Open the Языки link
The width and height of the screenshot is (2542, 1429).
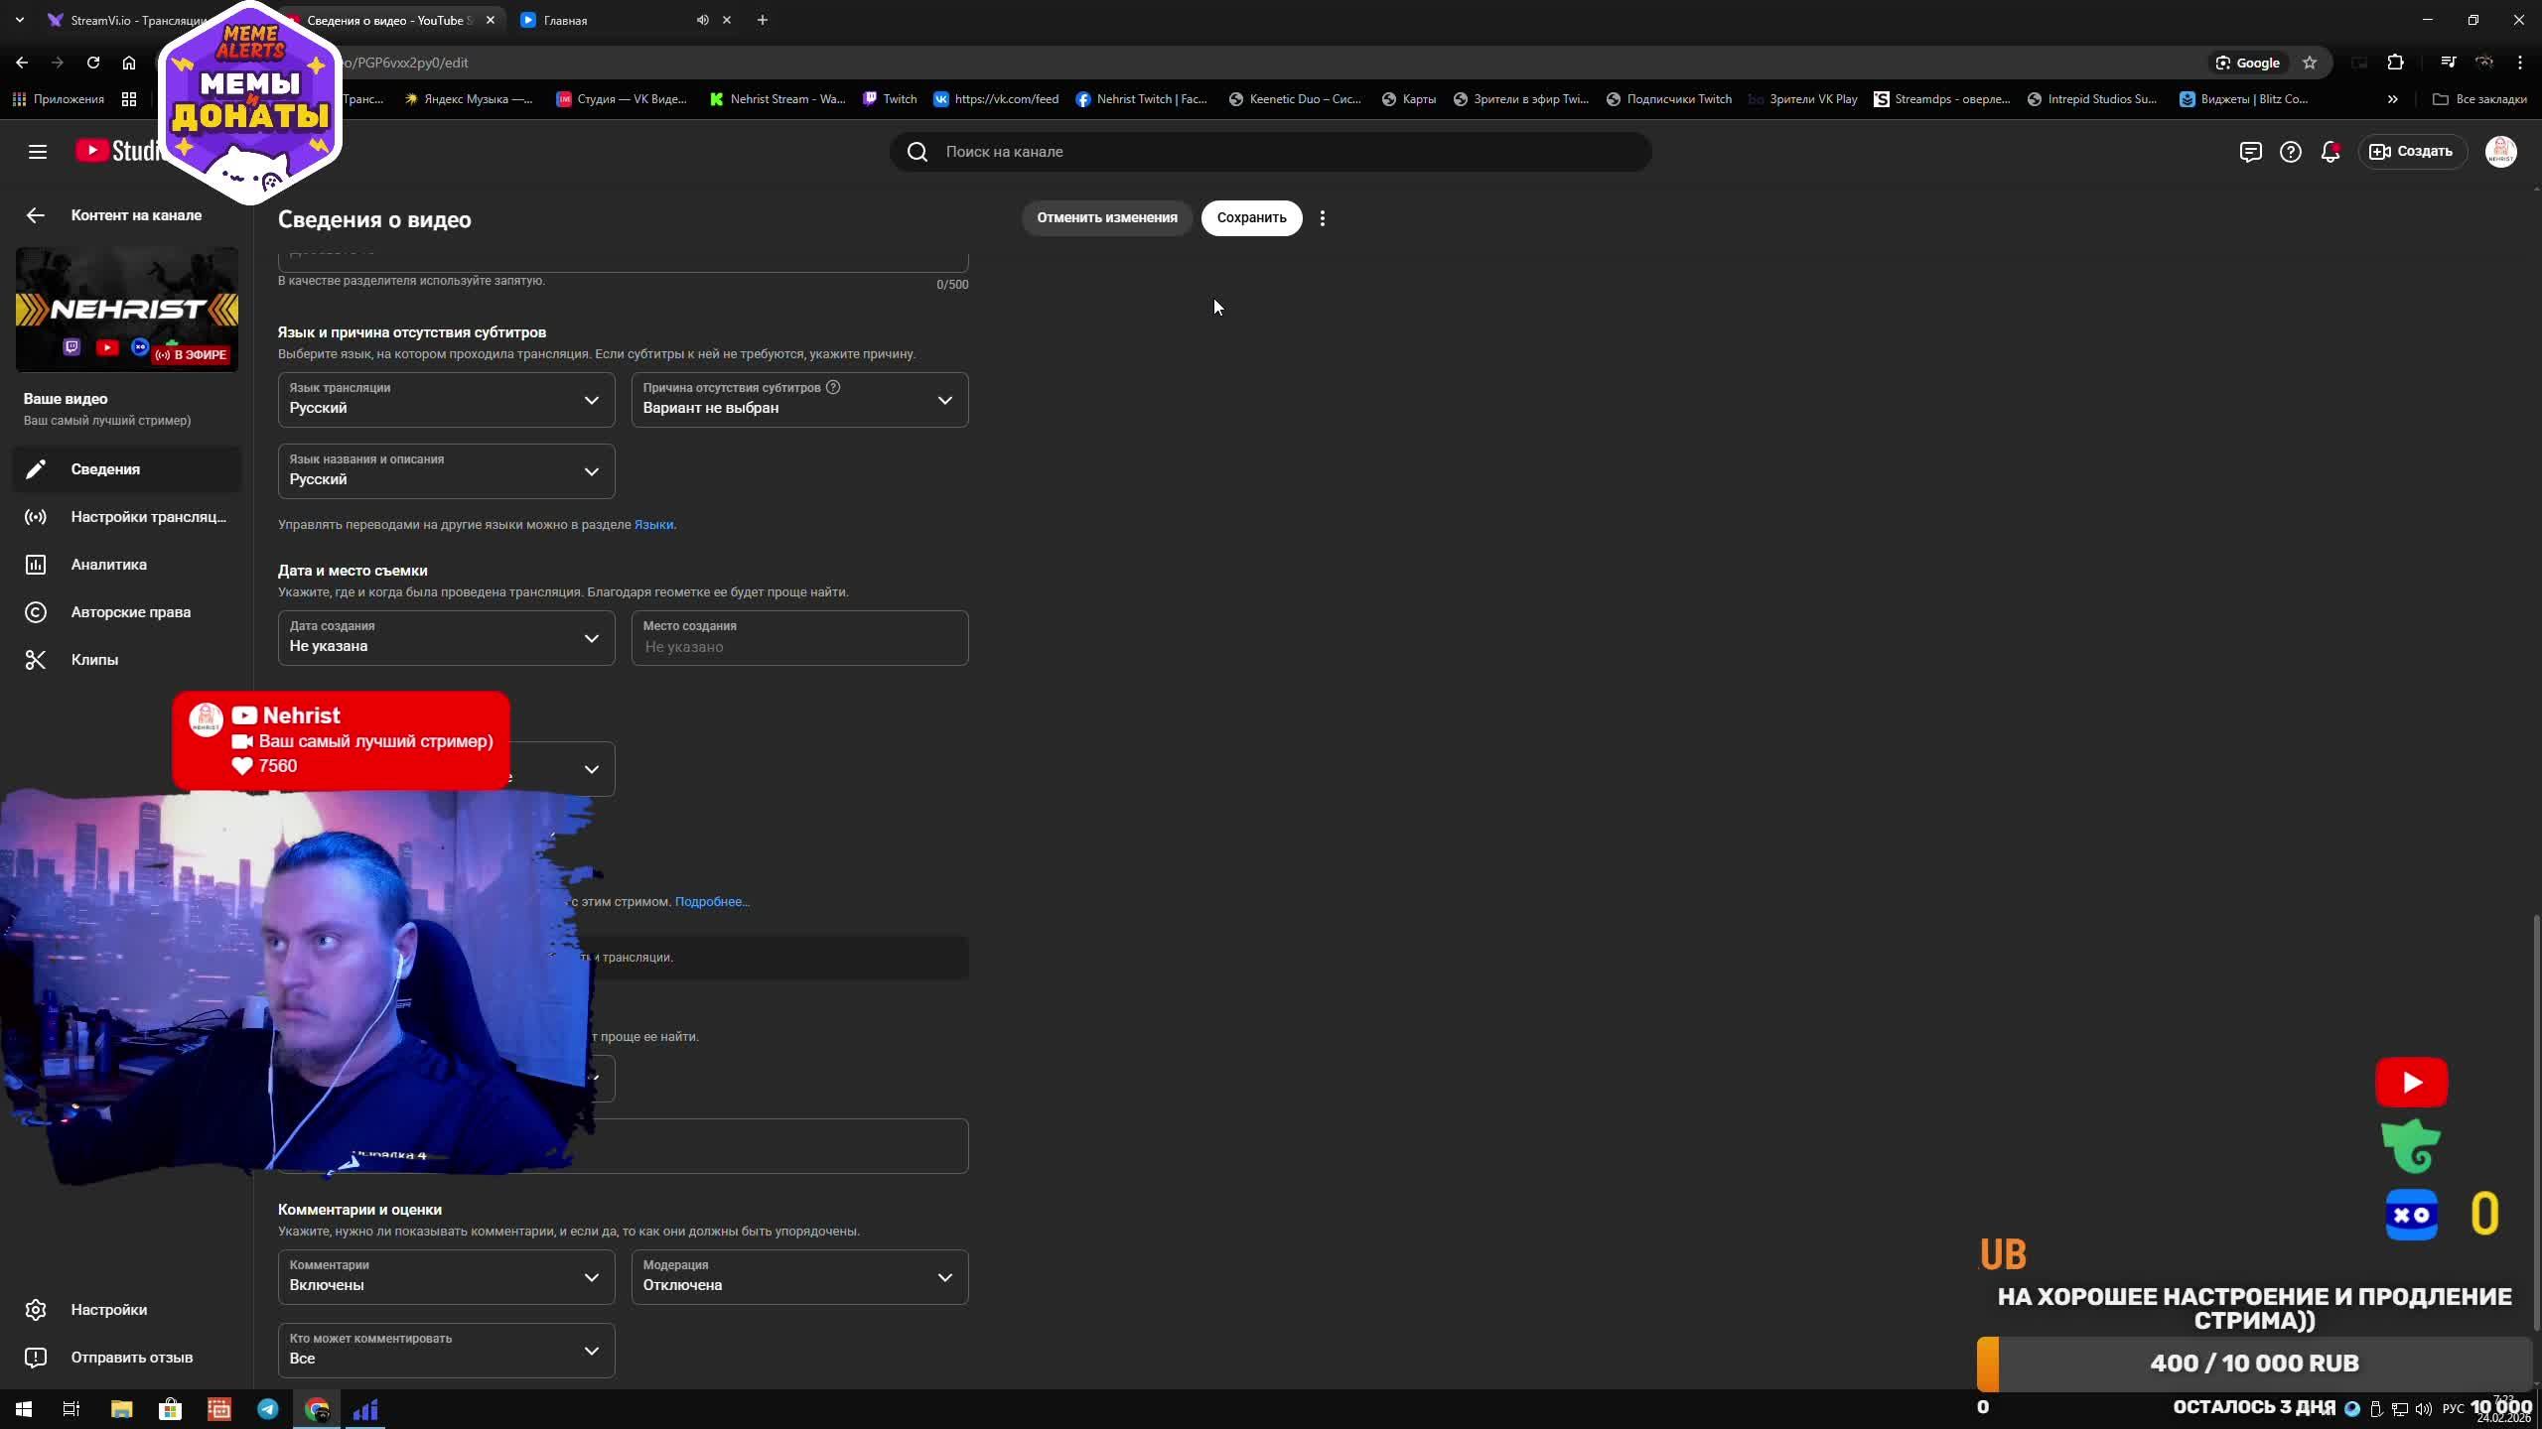[x=652, y=525]
